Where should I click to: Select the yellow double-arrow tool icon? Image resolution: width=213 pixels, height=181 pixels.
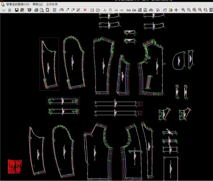coord(170,10)
